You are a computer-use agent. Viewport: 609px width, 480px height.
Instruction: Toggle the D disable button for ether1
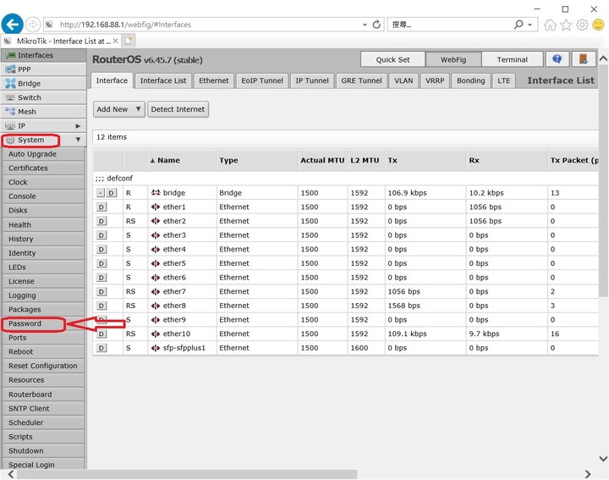click(x=101, y=207)
